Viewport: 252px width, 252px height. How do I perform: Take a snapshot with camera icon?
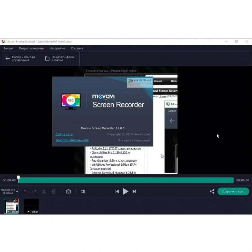[x=68, y=192]
